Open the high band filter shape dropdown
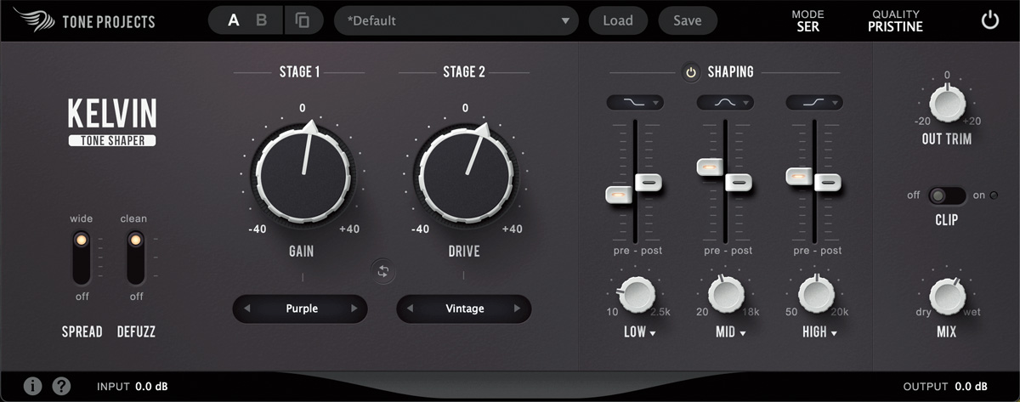This screenshot has height=402, width=1020. [814, 102]
